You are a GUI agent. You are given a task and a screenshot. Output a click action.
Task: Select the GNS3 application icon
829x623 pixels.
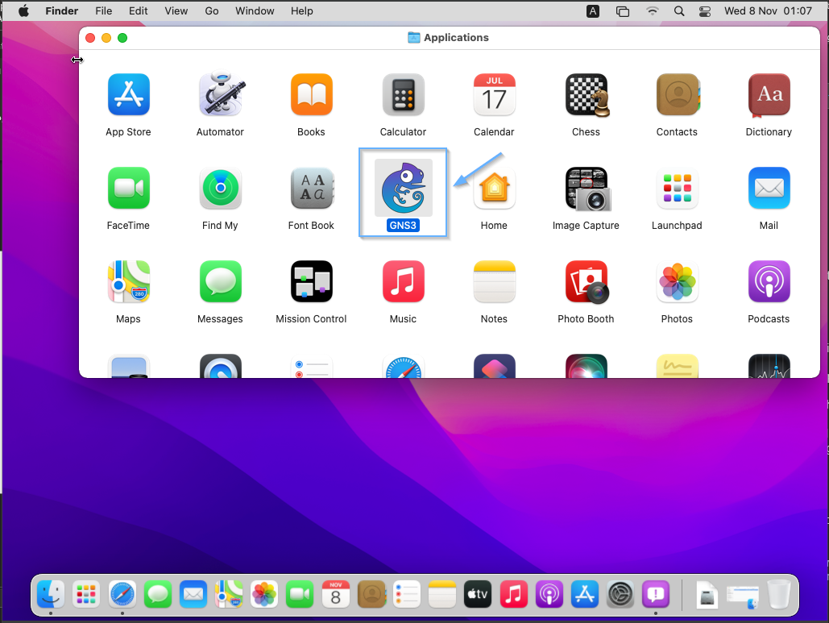403,189
